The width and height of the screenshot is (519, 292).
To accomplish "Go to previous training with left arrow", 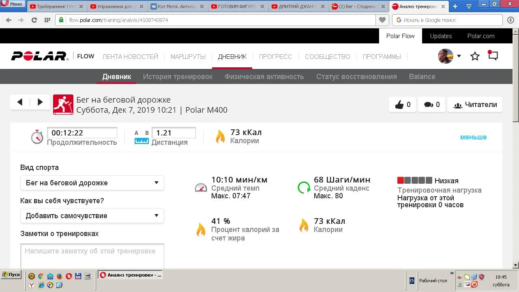I will pos(20,102).
